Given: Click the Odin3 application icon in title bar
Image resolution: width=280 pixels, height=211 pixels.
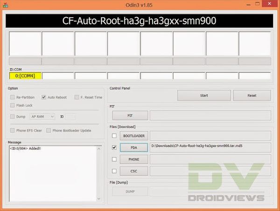Looking at the screenshot, I should pyautogui.click(x=5, y=5).
